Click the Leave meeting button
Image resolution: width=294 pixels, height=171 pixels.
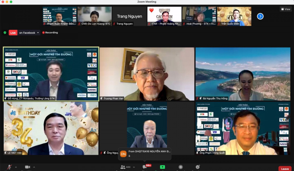(x=285, y=169)
